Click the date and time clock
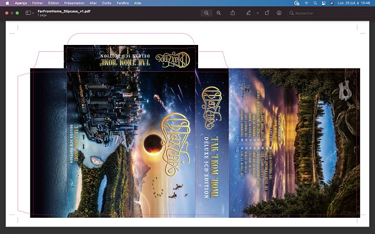Image resolution: width=375 pixels, height=234 pixels. click(354, 3)
